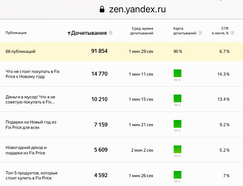Screen dimensions: 243x186
Task: Click summary CTR value 6.7 %
Action: (x=225, y=51)
